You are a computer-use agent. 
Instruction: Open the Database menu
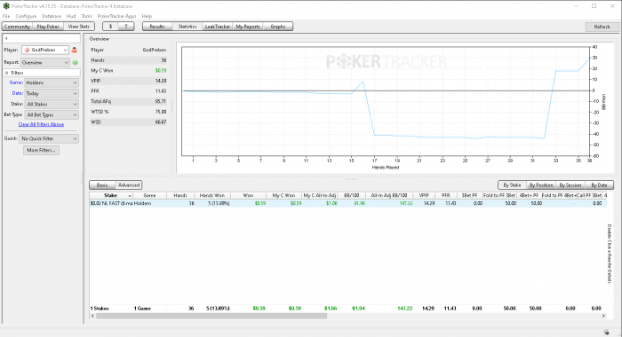tap(52, 16)
